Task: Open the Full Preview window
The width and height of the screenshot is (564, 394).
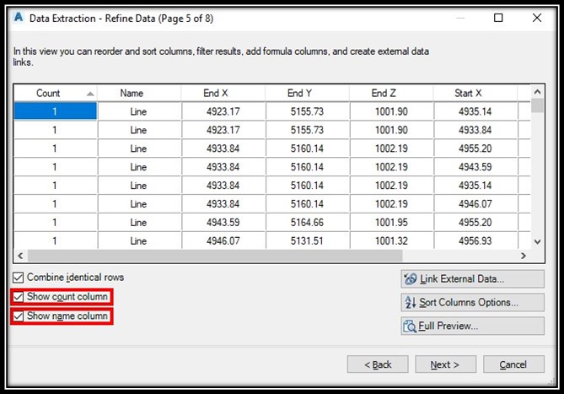Action: [473, 326]
